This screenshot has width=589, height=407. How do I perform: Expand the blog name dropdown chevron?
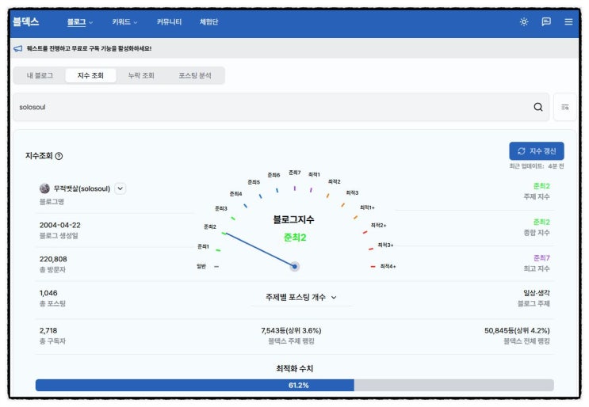(120, 188)
